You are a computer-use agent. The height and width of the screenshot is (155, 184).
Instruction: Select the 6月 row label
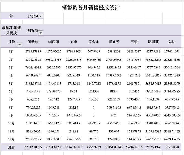click(x=11, y=92)
